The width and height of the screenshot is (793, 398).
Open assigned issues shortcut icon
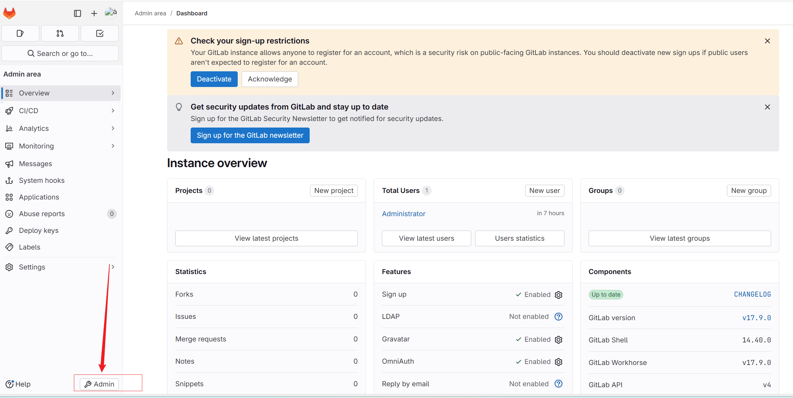click(x=20, y=33)
